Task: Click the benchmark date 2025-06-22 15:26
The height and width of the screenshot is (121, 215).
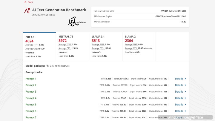Action: (x=44, y=15)
